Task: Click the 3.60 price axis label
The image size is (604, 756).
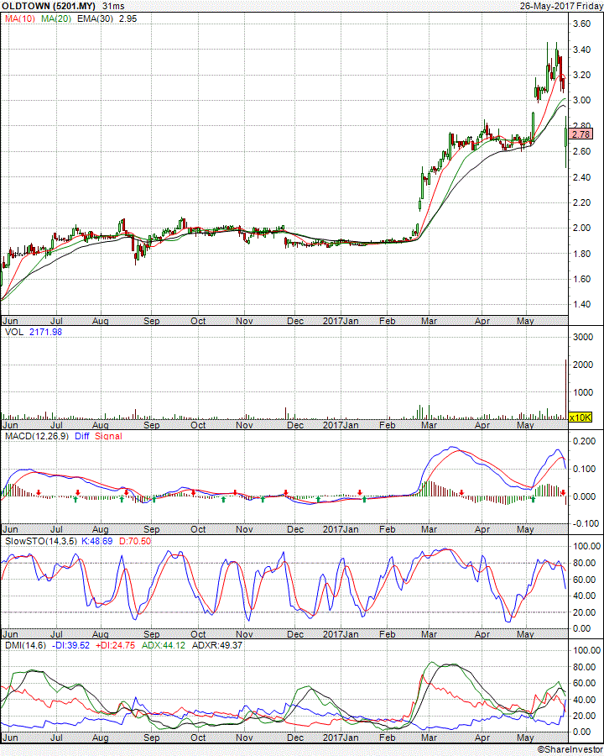Action: 582,24
